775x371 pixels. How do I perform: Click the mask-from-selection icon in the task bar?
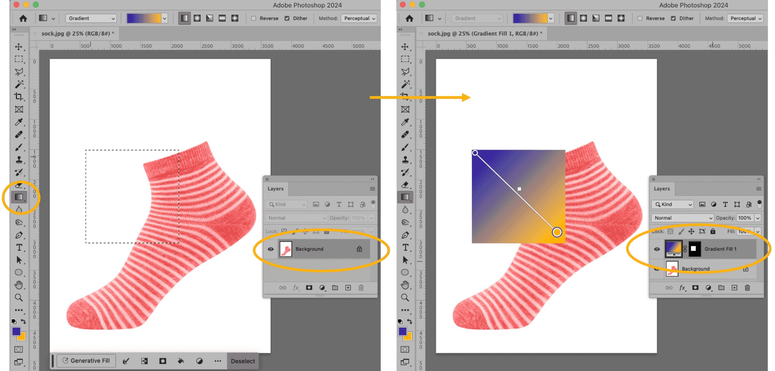pos(163,361)
